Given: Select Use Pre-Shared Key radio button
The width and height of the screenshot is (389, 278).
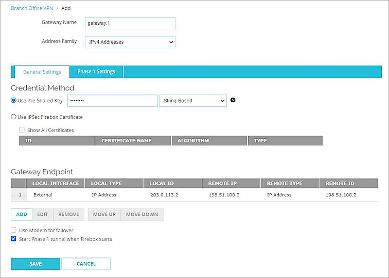Looking at the screenshot, I should click(x=14, y=101).
